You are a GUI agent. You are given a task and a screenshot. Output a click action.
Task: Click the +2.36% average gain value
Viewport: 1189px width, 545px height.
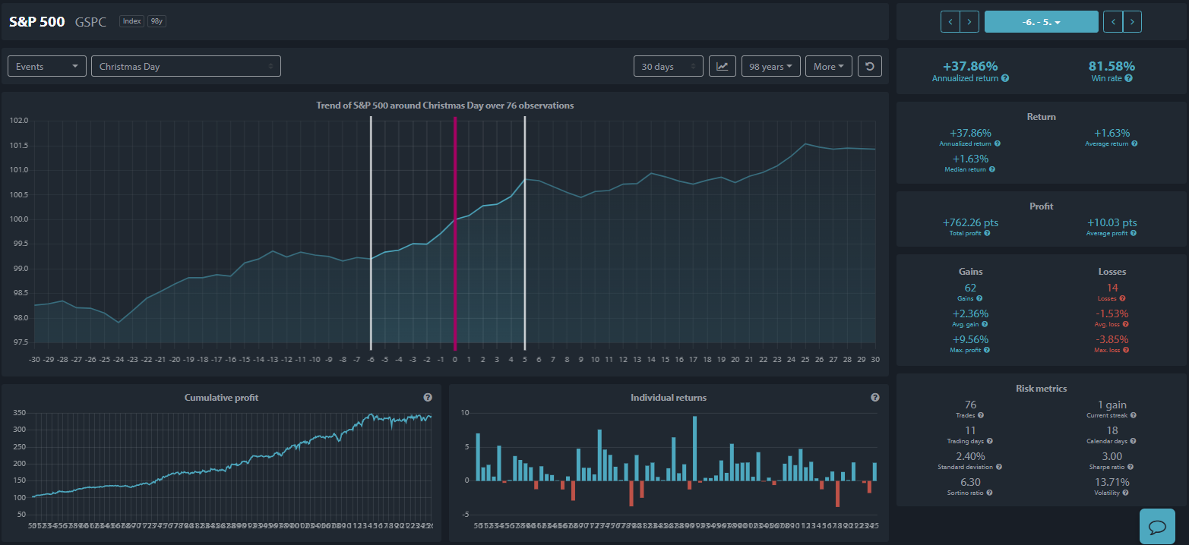(x=969, y=313)
